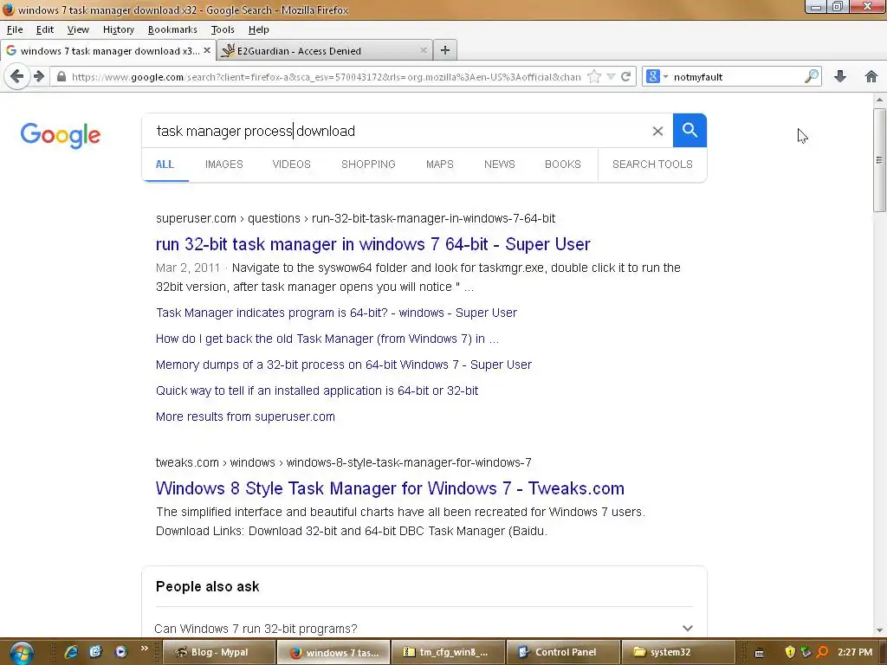The image size is (887, 665).
Task: Open 'Windows 8 Style Task Manager' Tweaks.com result
Action: tap(390, 488)
